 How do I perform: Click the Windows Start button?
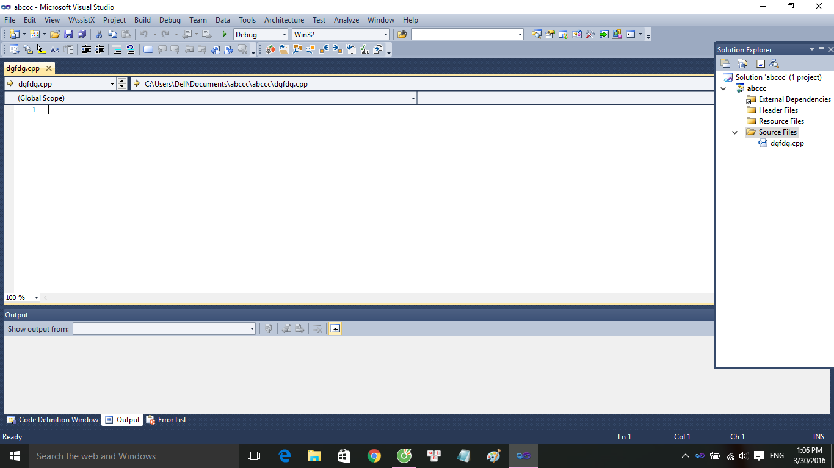click(x=14, y=456)
